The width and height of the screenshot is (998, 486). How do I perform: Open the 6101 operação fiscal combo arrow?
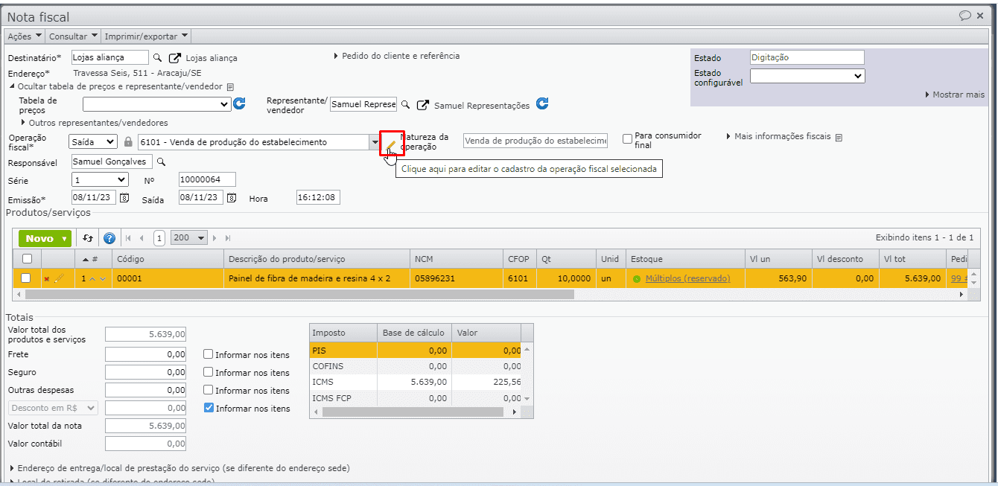click(x=375, y=141)
